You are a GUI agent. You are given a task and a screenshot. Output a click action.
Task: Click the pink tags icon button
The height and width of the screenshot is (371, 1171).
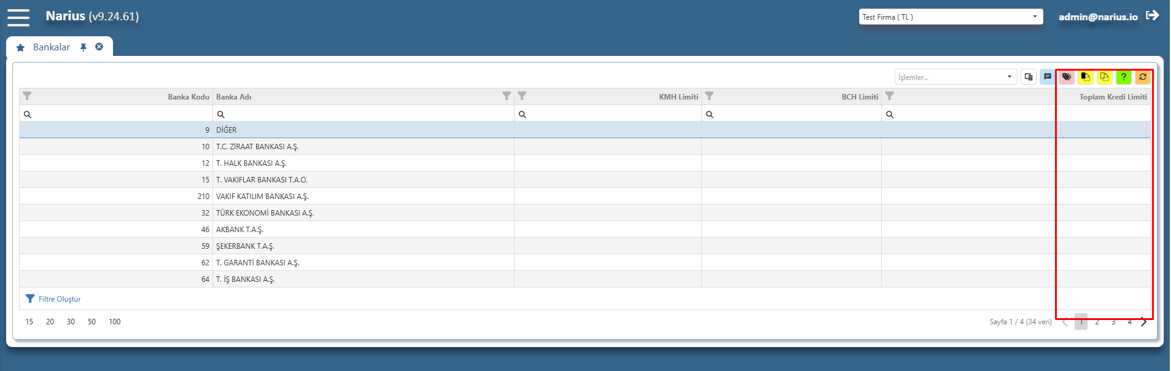click(x=1067, y=77)
